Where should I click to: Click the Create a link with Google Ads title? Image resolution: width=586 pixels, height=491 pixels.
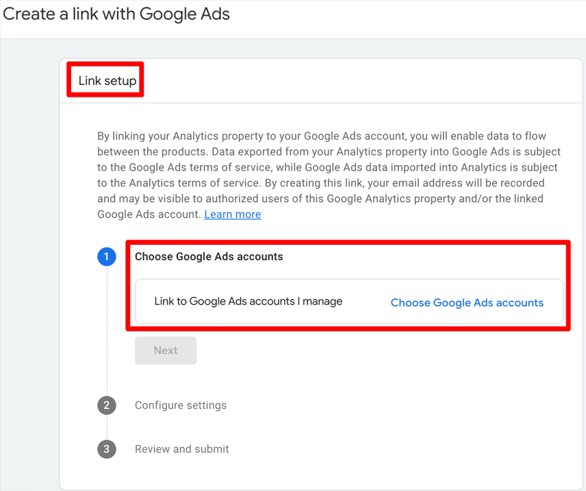(116, 14)
